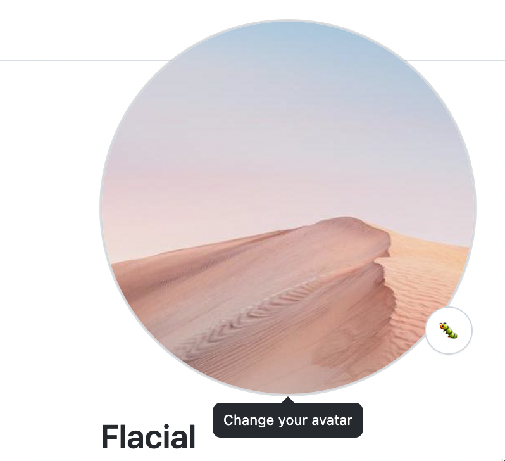Viewport: 505px width, 461px height.
Task: Select the 'Flacial' profile name heading
Action: tap(149, 437)
